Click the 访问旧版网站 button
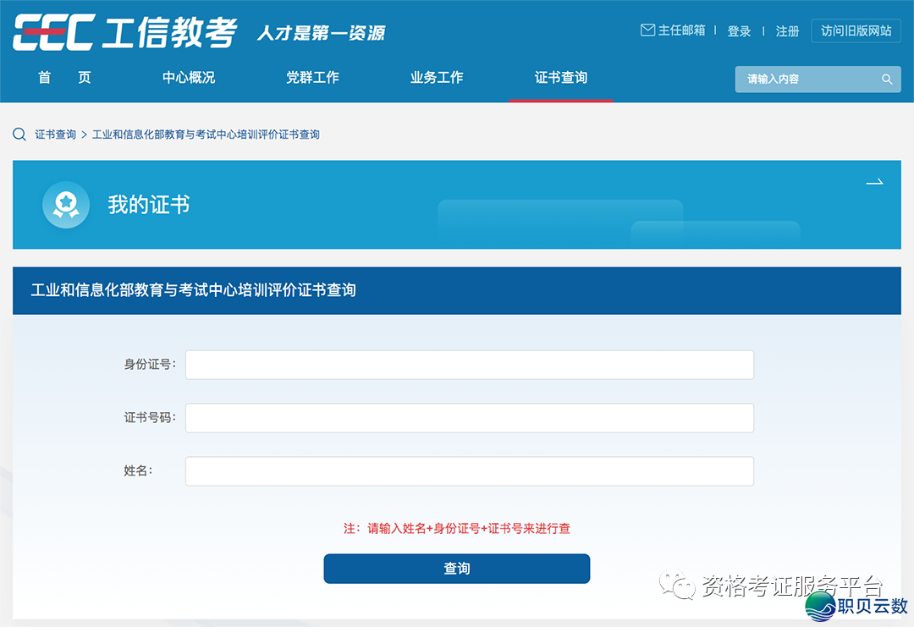Image resolution: width=914 pixels, height=627 pixels. click(x=856, y=30)
